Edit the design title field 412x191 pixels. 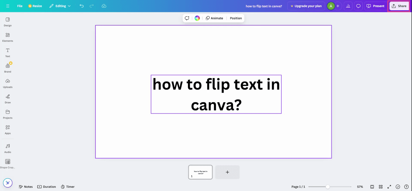point(264,6)
